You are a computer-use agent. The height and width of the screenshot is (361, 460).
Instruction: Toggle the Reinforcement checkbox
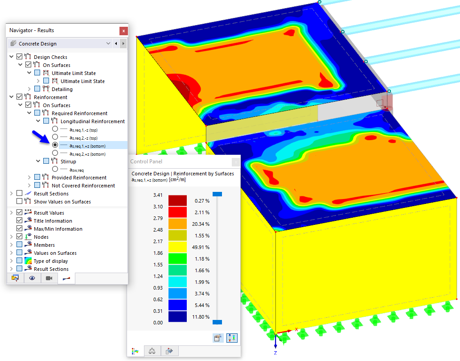[x=19, y=97]
